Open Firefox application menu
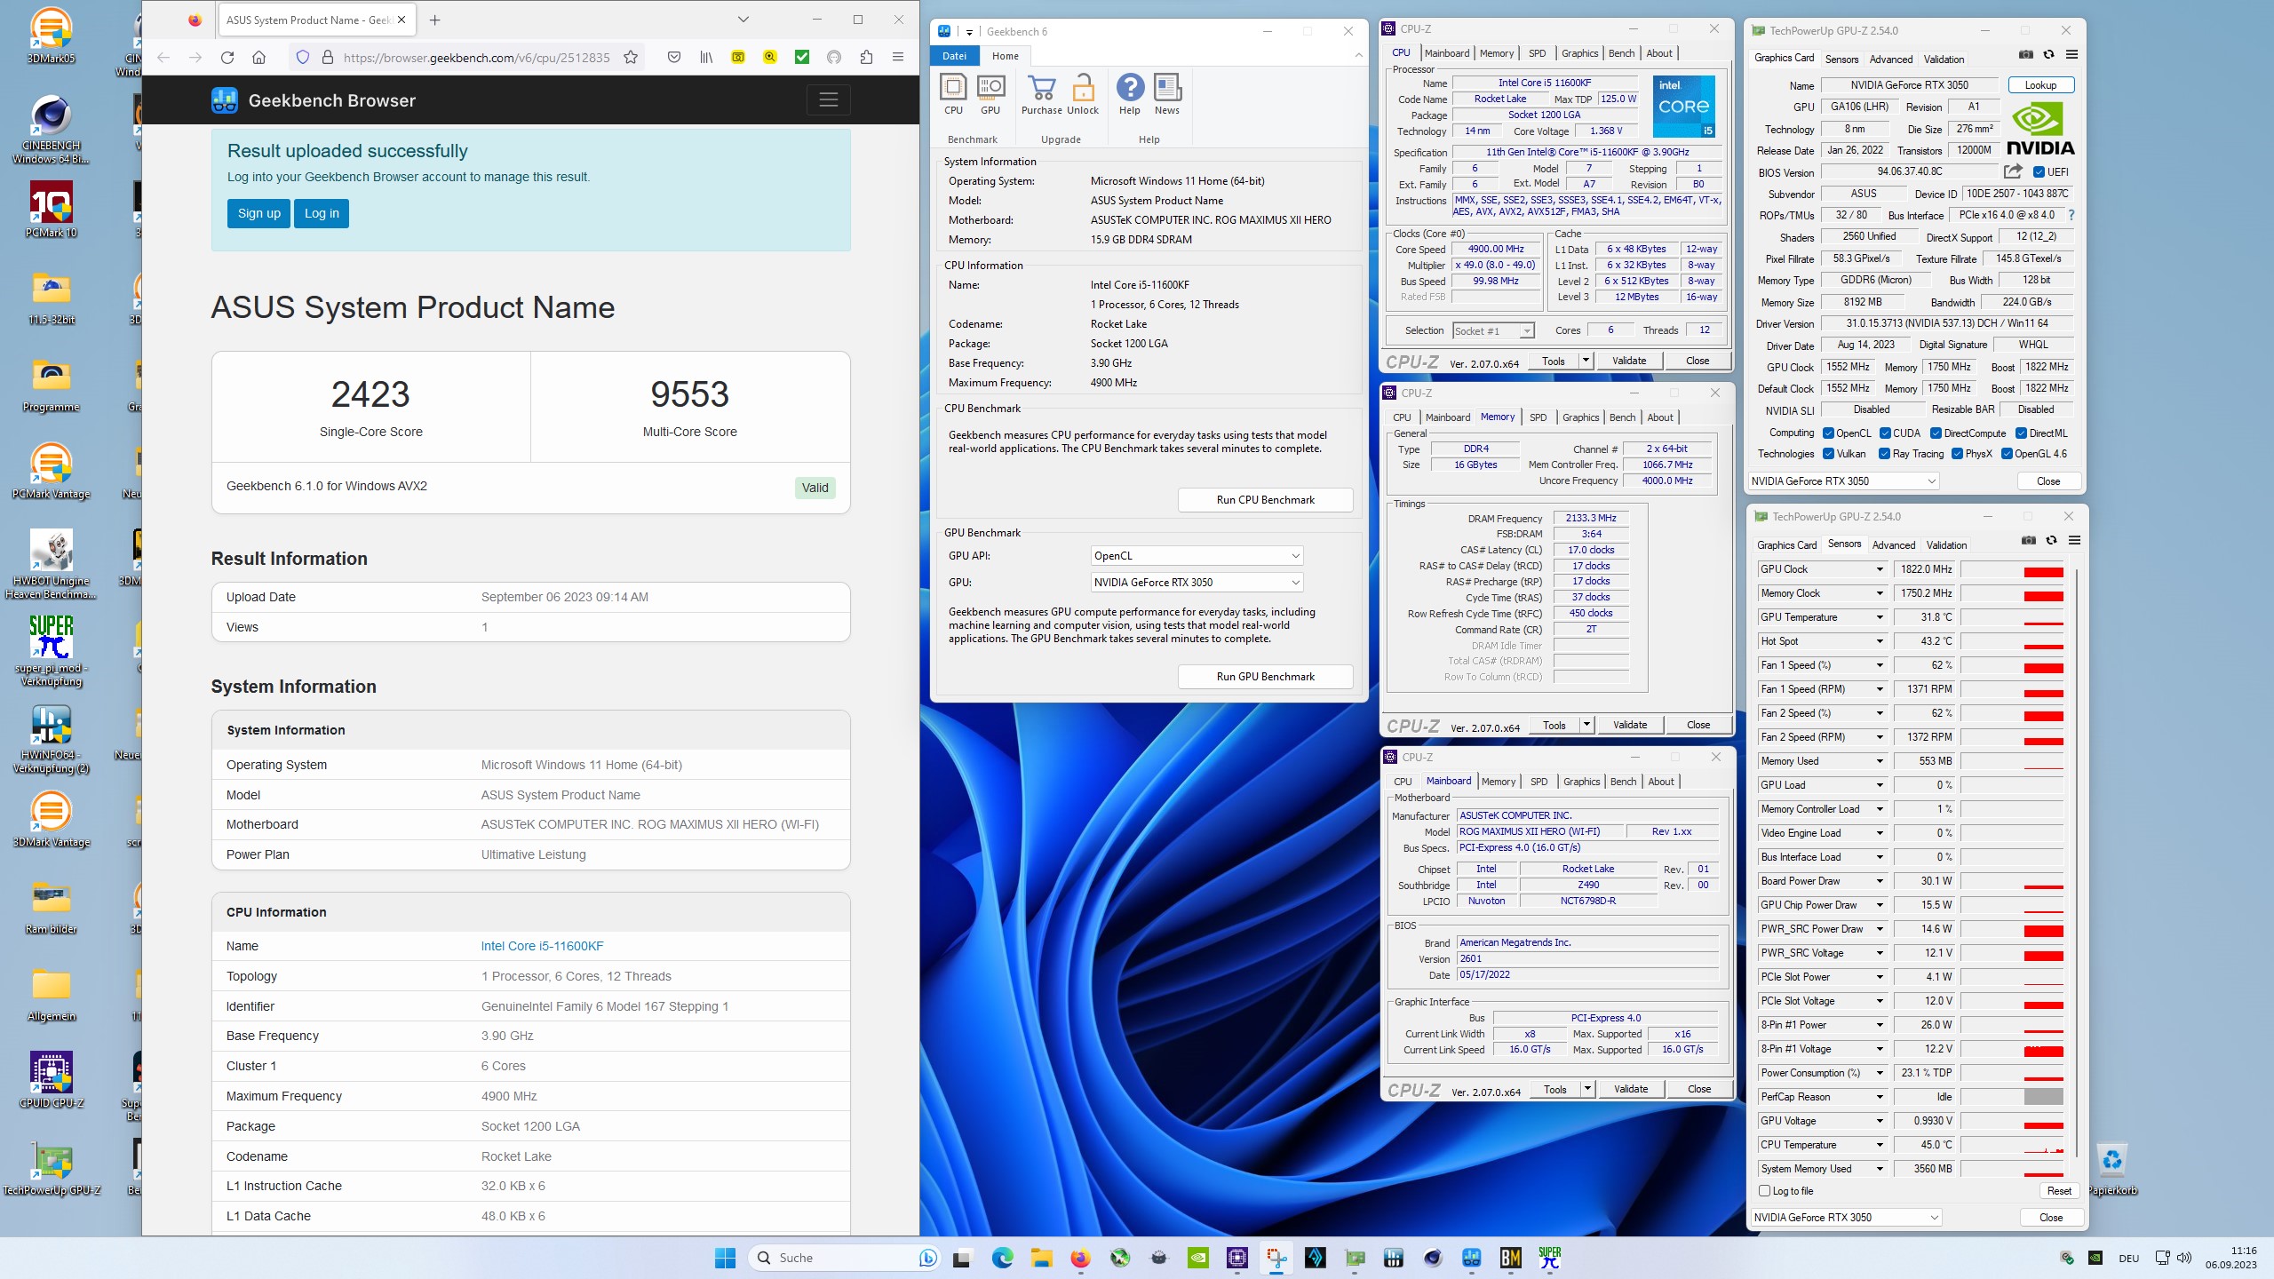This screenshot has width=2274, height=1279. [x=898, y=58]
